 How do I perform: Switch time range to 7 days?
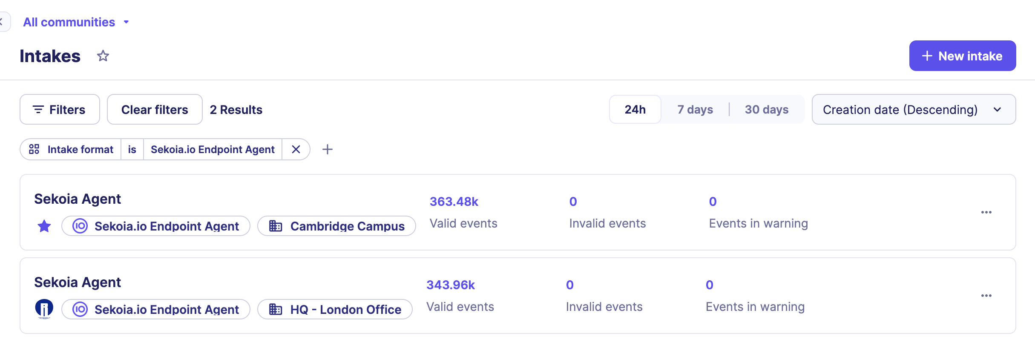695,110
